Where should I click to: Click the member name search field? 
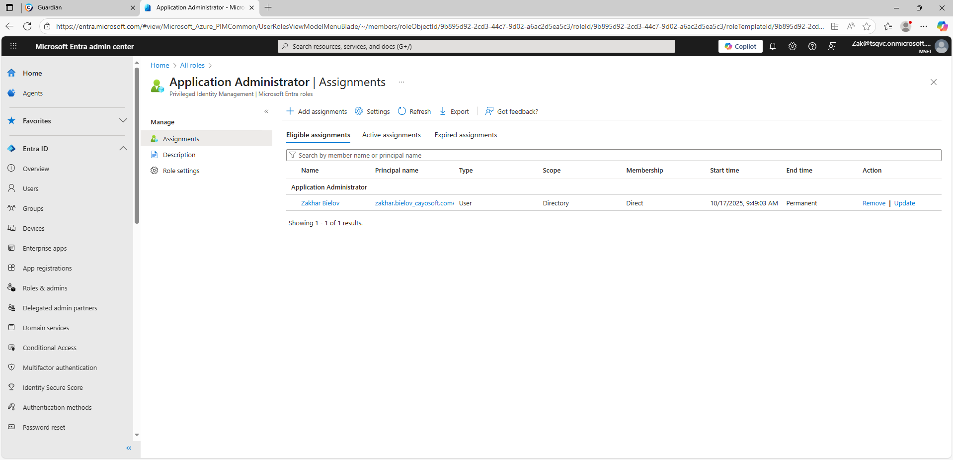[614, 155]
